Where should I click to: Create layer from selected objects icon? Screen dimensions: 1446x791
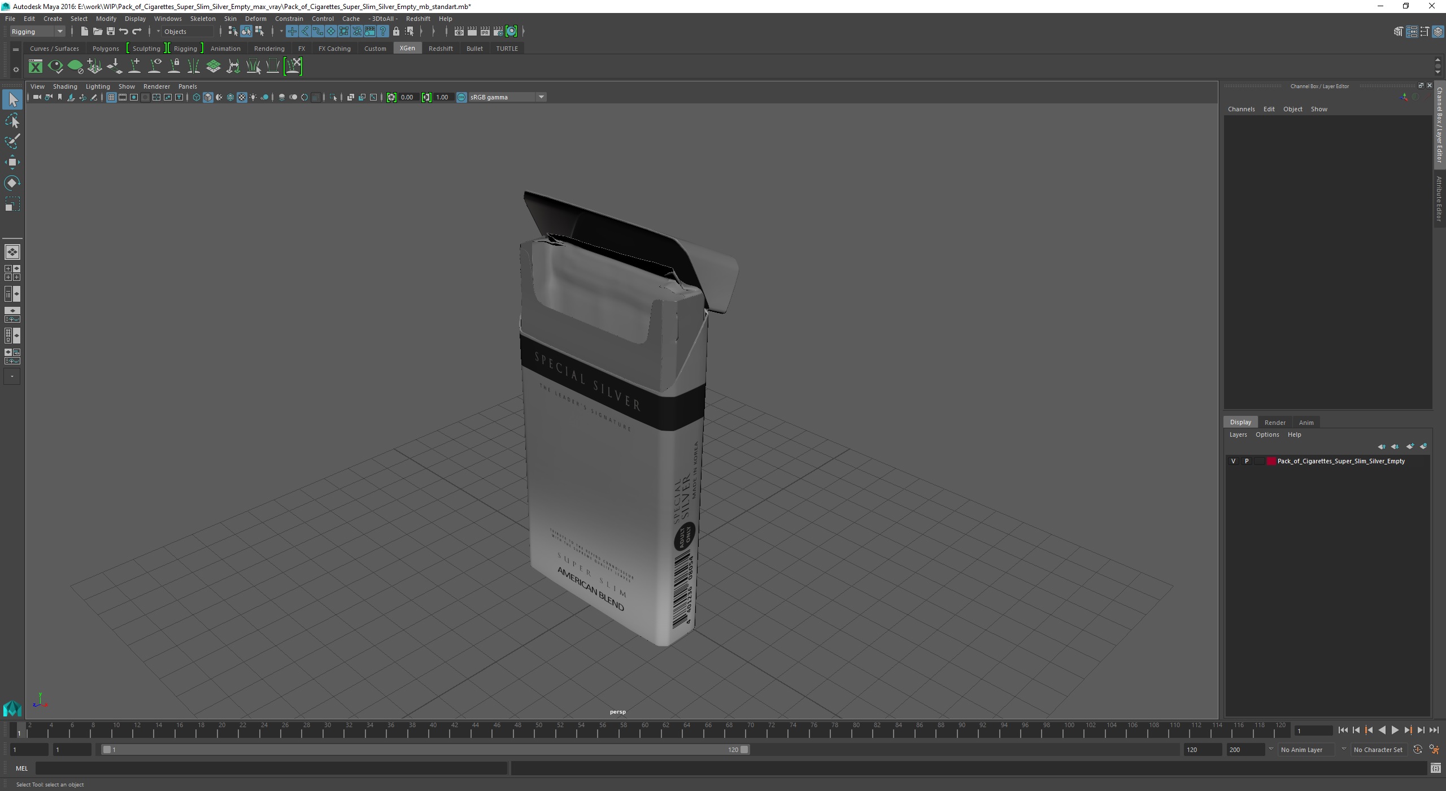1423,446
